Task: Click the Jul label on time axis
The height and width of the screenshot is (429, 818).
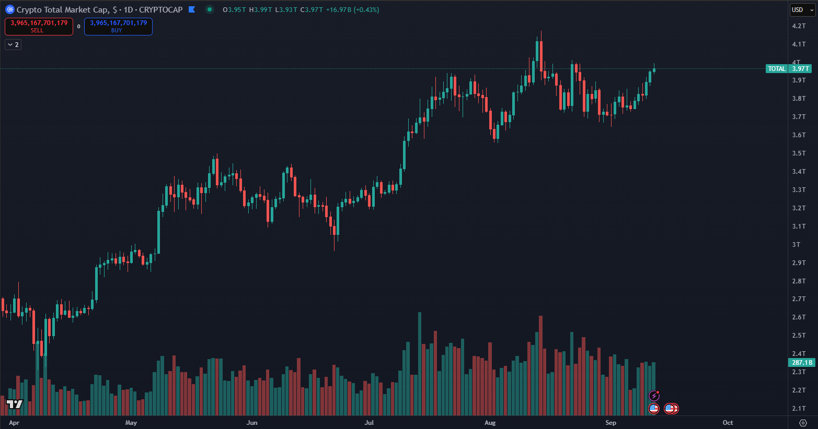Action: 369,423
